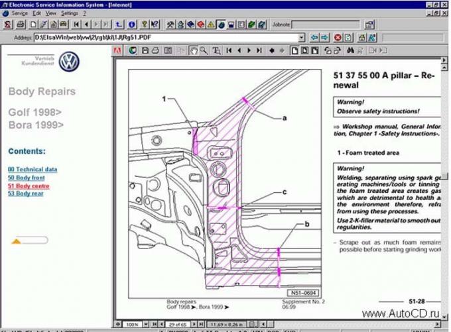Click the Adobe Acrobat logo icon

pyautogui.click(x=117, y=50)
